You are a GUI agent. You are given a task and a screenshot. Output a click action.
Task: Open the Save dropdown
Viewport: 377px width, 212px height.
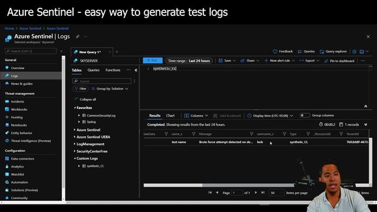[x=227, y=61]
